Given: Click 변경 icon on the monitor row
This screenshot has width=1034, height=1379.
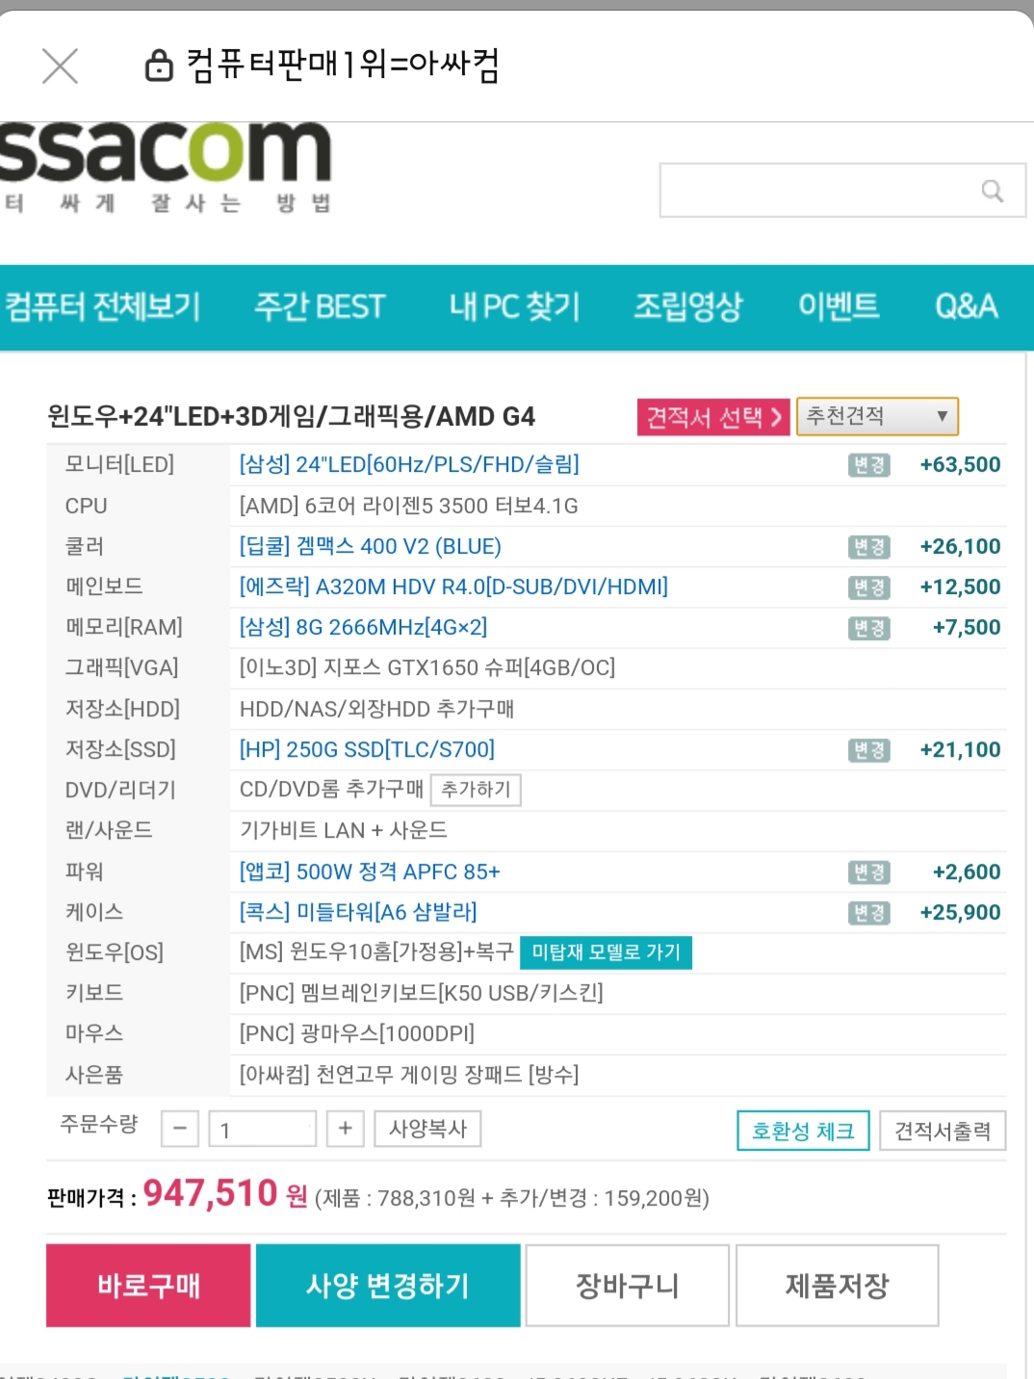Looking at the screenshot, I should (868, 465).
